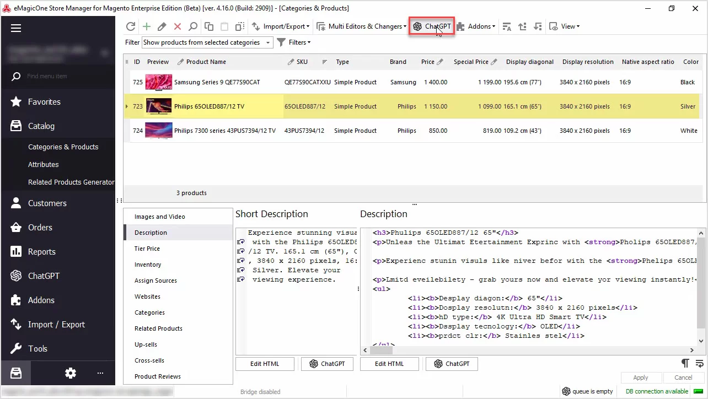
Task: Click the edit product pencil icon
Action: [x=162, y=26]
